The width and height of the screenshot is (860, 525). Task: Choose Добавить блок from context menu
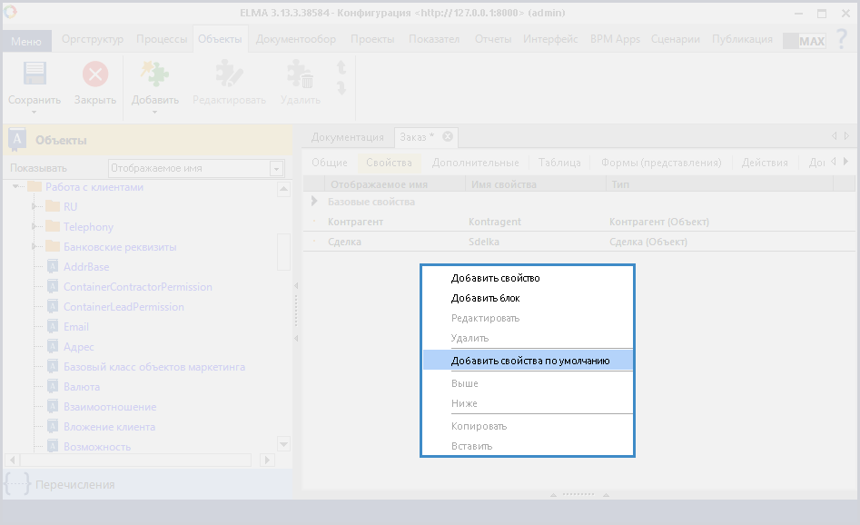pyautogui.click(x=485, y=298)
